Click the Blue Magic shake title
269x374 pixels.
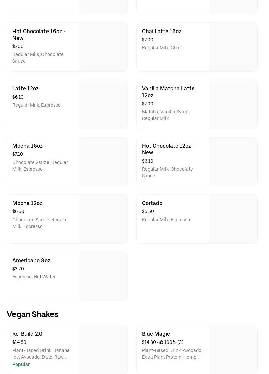point(156,334)
